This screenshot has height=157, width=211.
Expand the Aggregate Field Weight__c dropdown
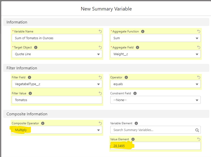pos(155,54)
